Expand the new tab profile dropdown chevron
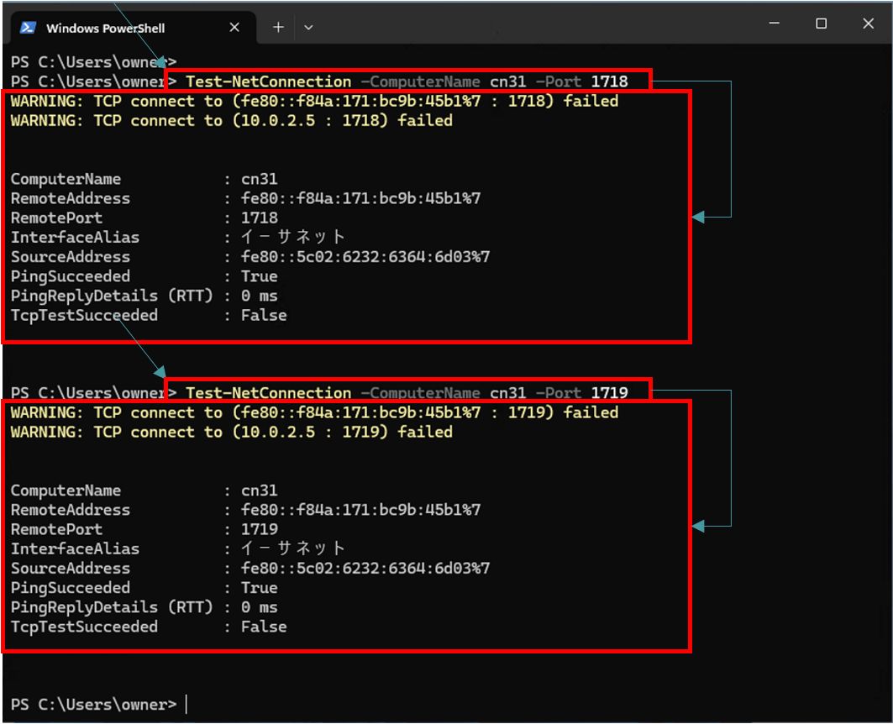This screenshot has width=893, height=724. click(308, 28)
